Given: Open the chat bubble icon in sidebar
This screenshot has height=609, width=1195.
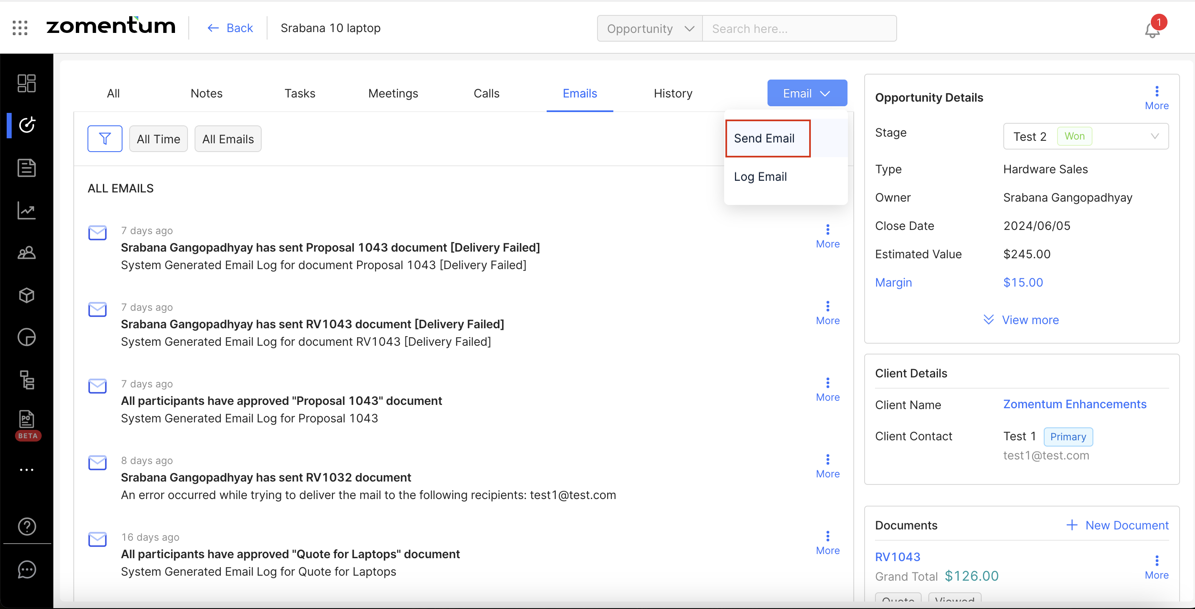Looking at the screenshot, I should [26, 569].
